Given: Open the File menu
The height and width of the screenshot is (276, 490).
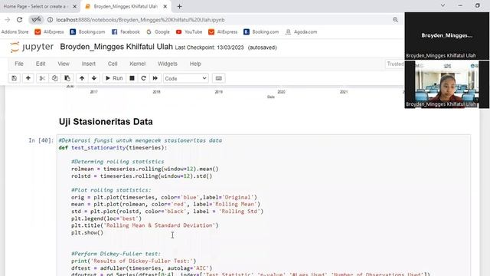Looking at the screenshot, I should pyautogui.click(x=19, y=64).
